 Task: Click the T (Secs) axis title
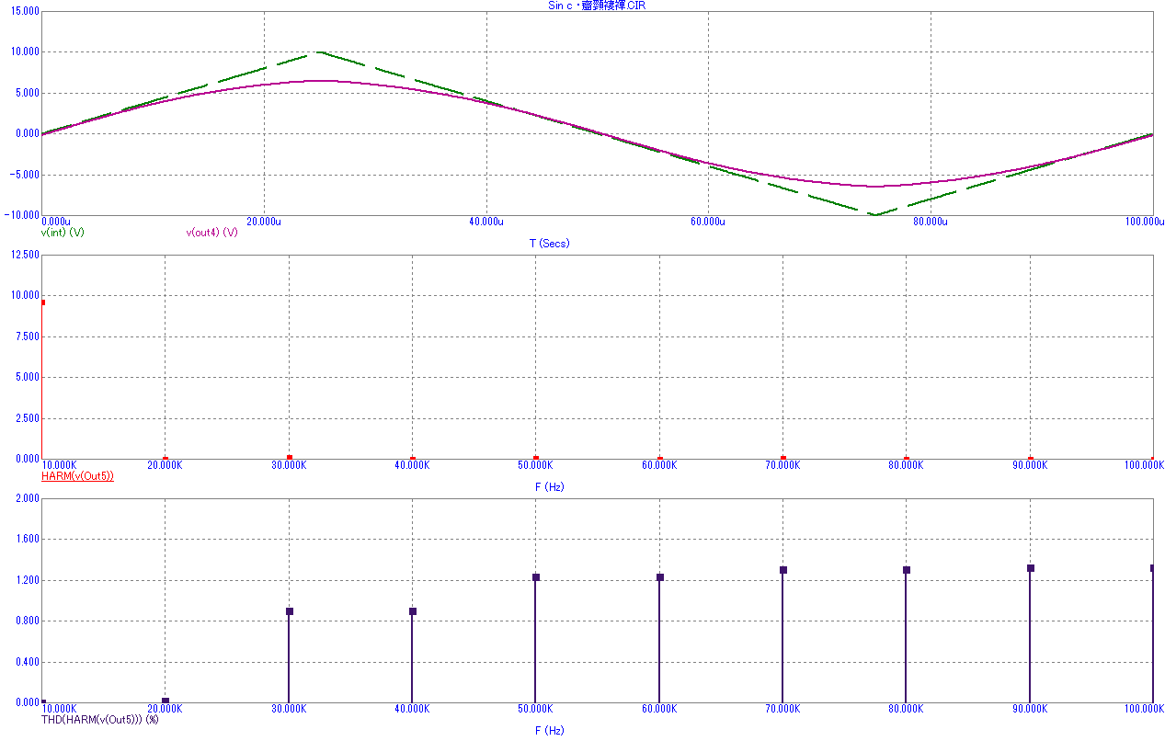549,244
